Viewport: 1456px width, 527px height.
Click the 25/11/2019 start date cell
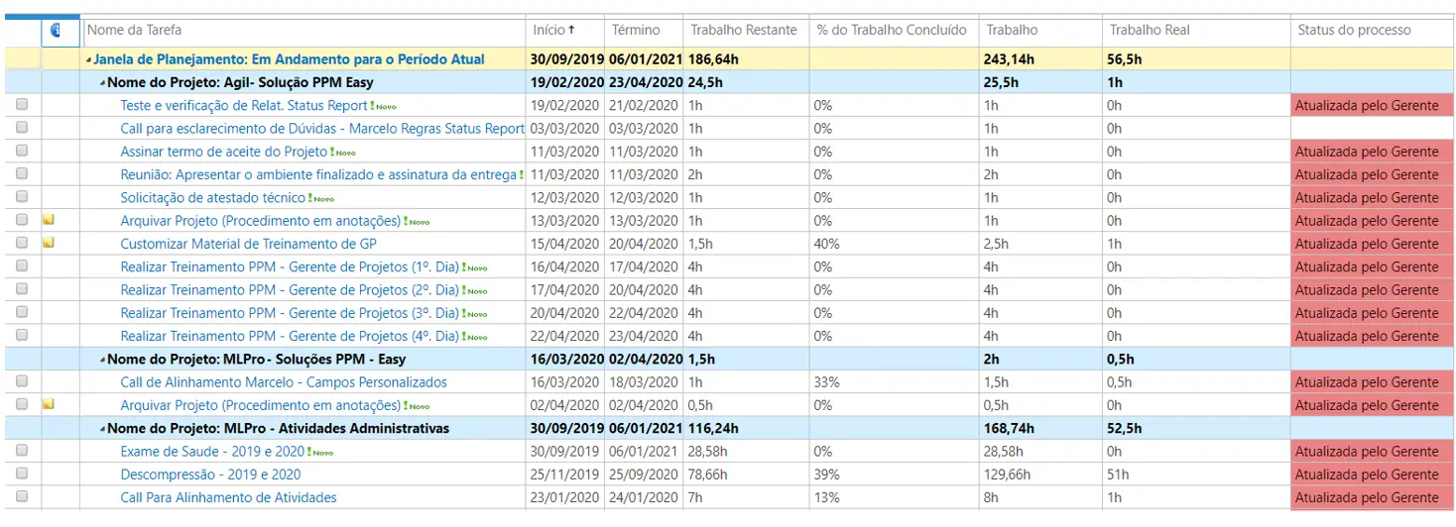pyautogui.click(x=564, y=474)
